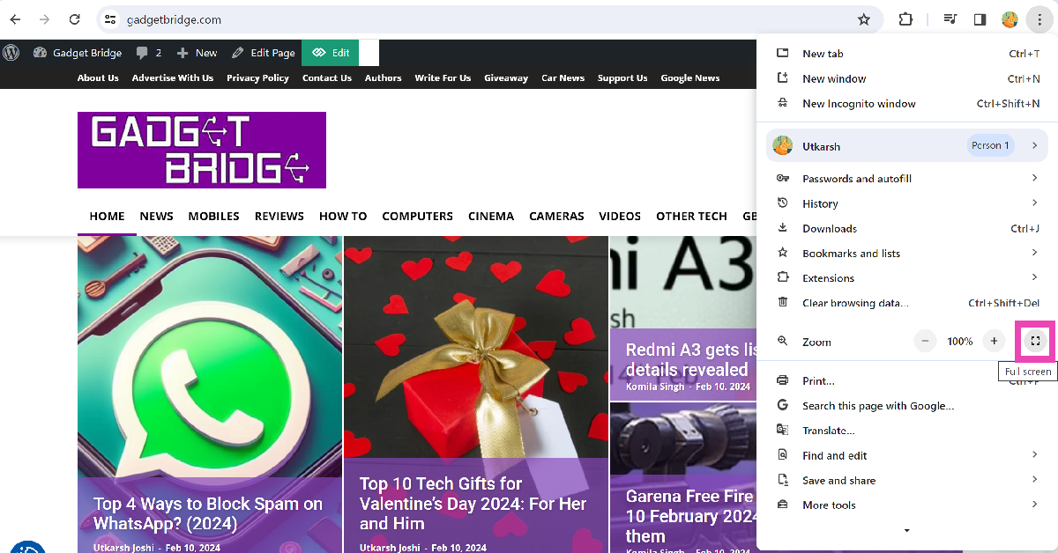Expand the History submenu
This screenshot has width=1058, height=553.
coord(820,203)
